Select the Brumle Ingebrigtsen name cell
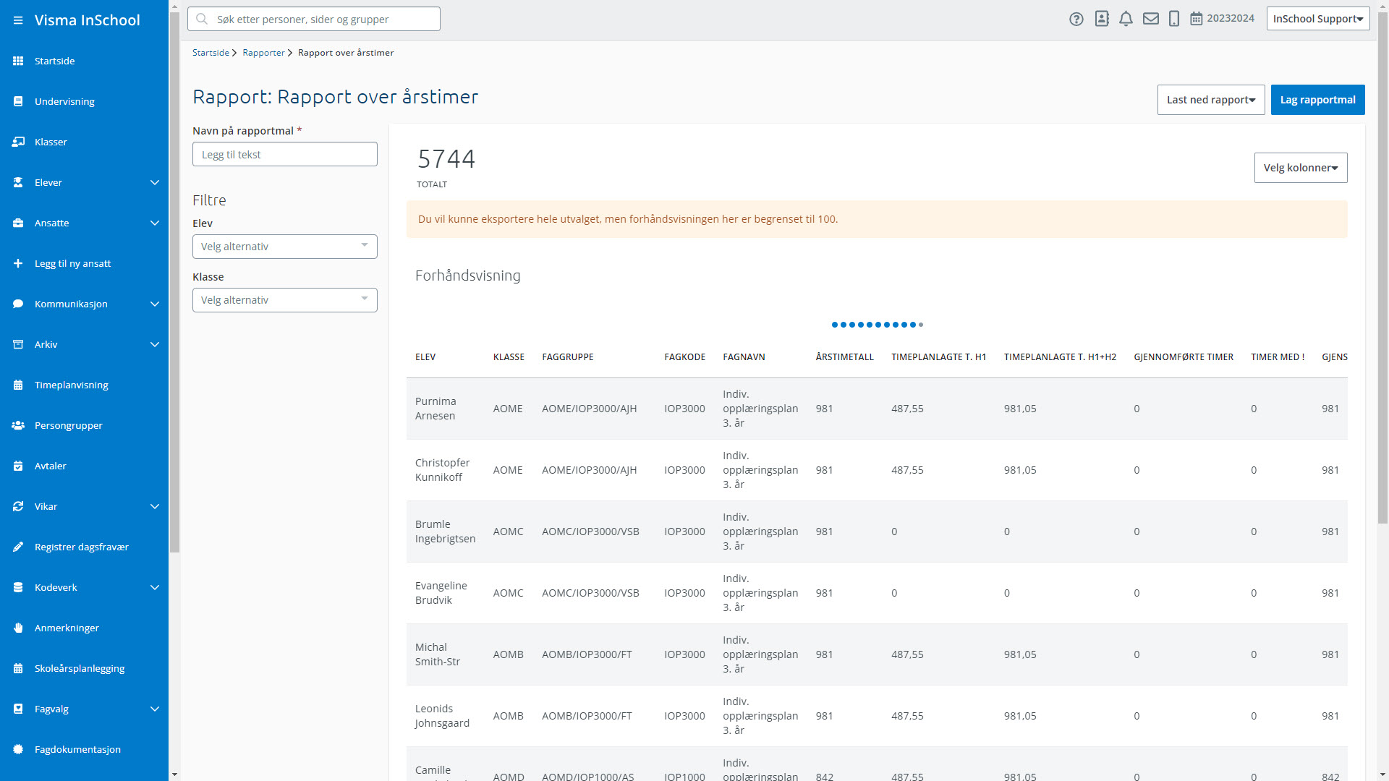 tap(445, 532)
